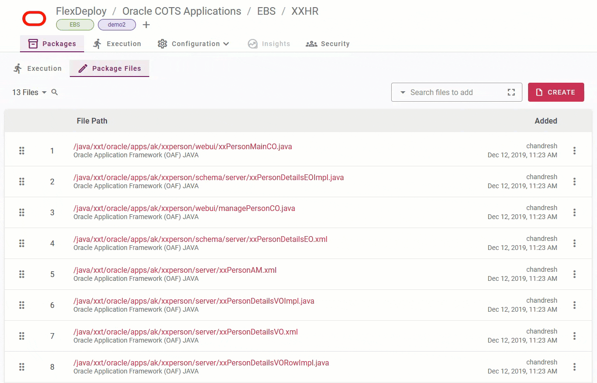Open file link xxPersonDetailsVOImpl.java

tap(194, 301)
